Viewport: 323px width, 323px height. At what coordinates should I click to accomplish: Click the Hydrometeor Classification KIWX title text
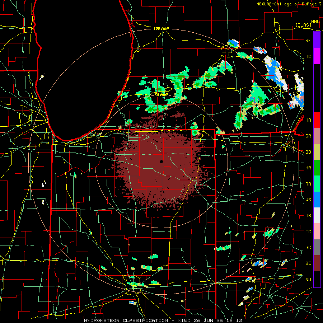163,320
